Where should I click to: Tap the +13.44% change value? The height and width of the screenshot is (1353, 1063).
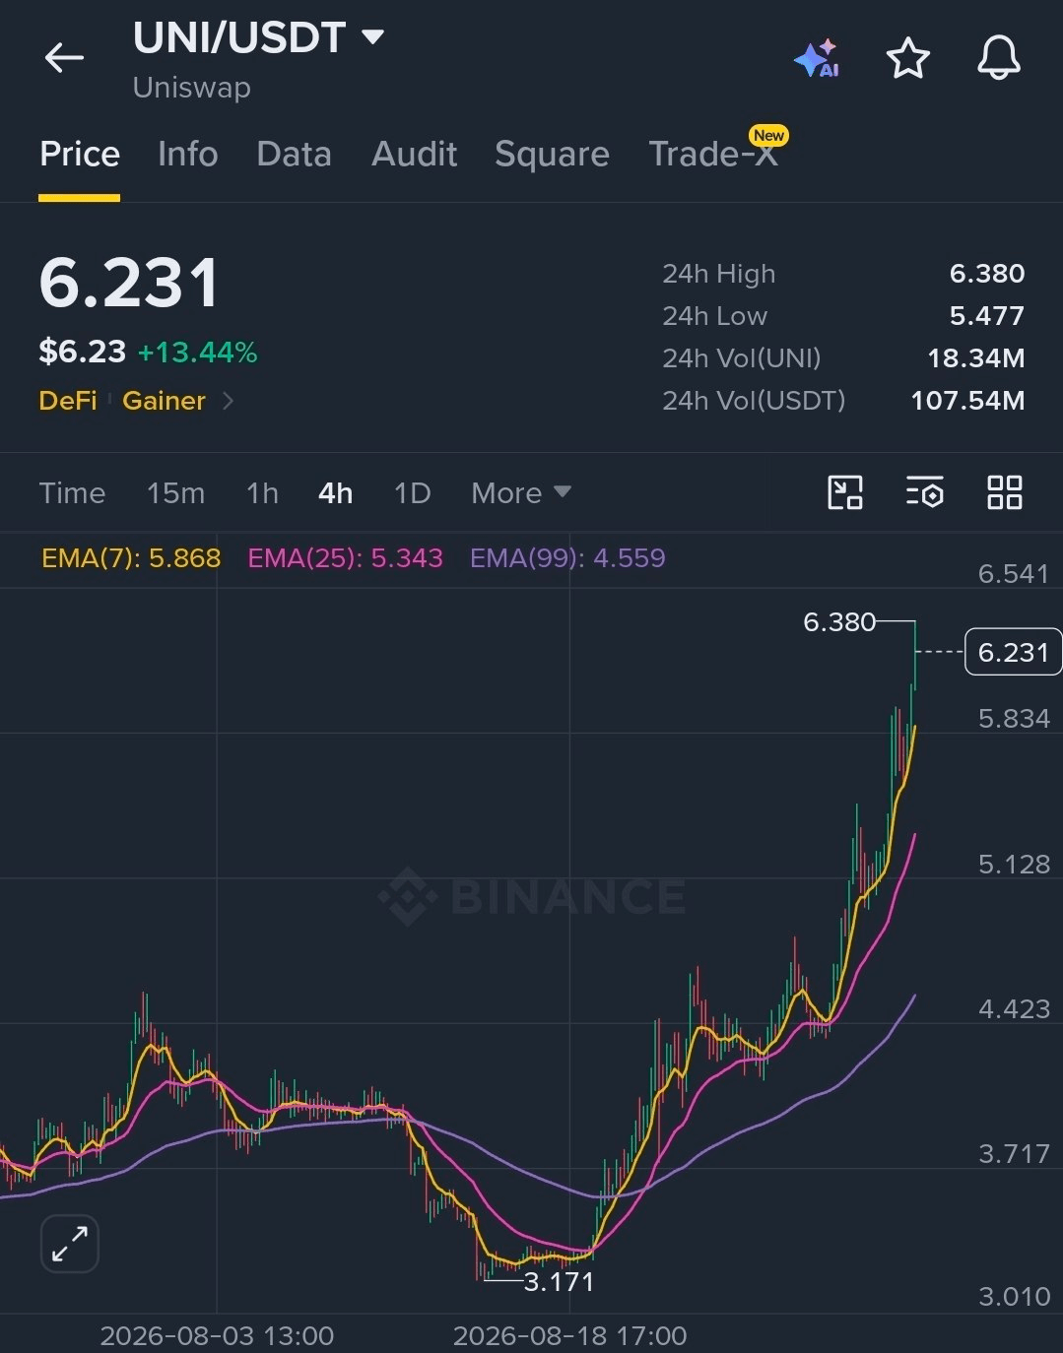point(197,353)
